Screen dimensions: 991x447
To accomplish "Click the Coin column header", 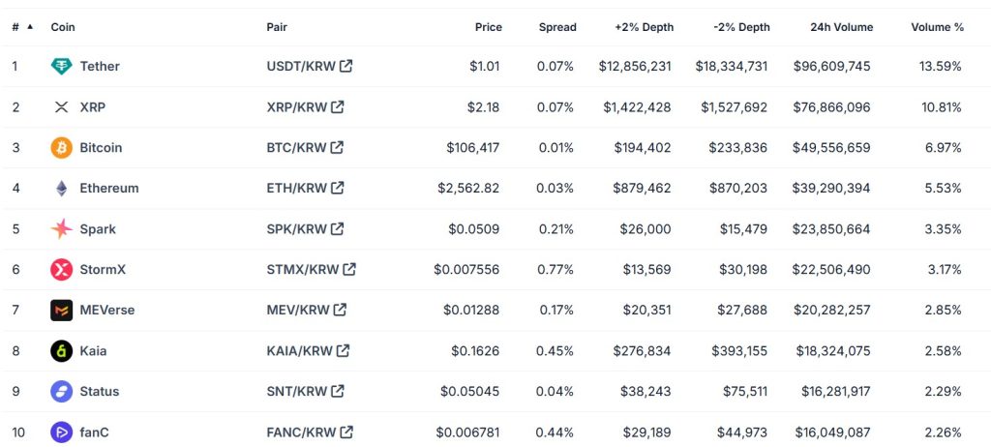I will tap(63, 27).
